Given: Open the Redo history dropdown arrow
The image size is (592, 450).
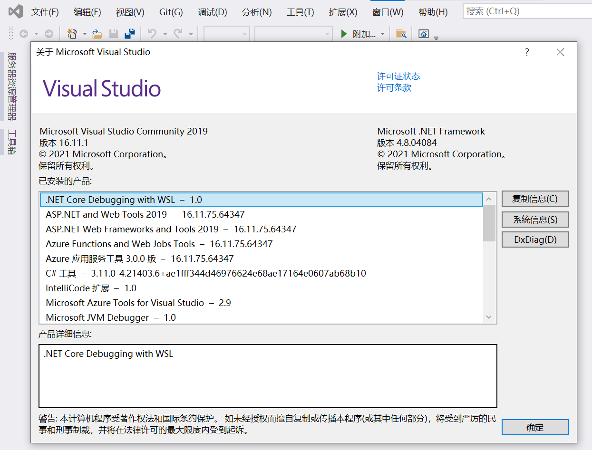Looking at the screenshot, I should (191, 34).
